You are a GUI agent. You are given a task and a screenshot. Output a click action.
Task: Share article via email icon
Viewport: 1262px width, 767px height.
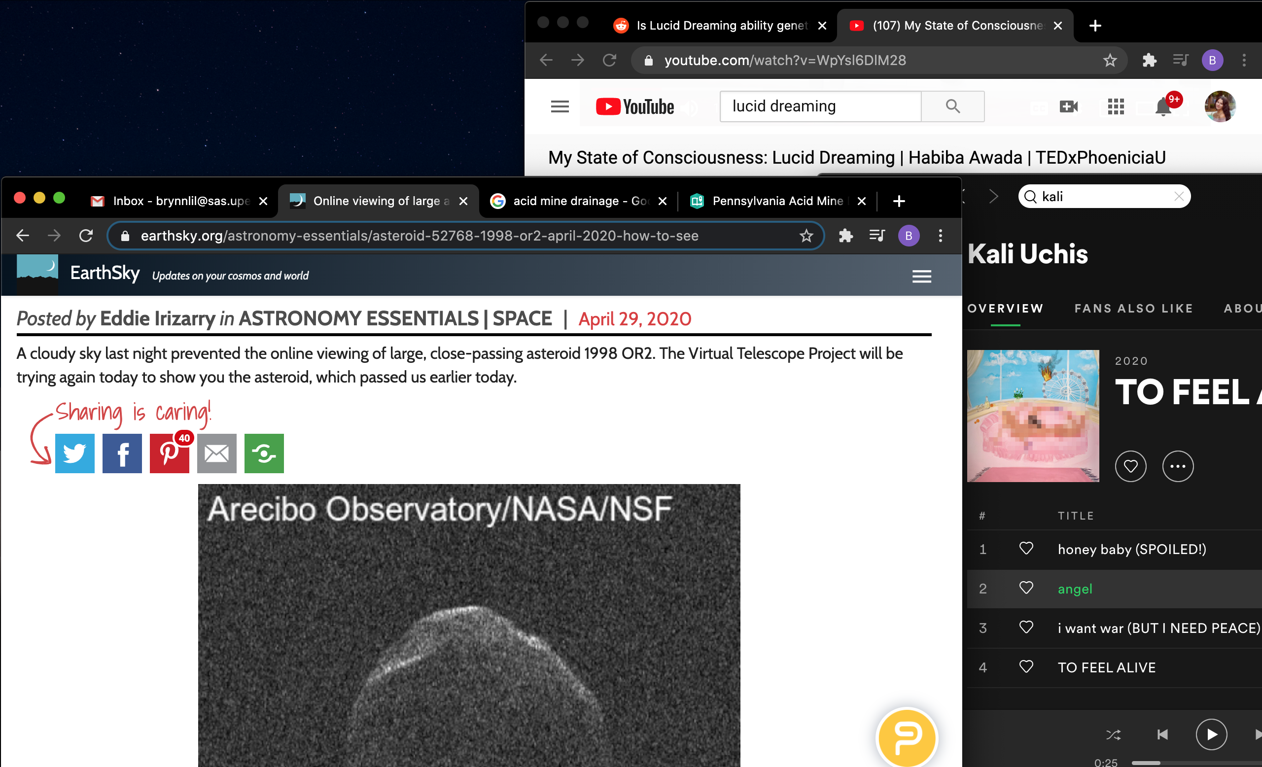click(216, 453)
